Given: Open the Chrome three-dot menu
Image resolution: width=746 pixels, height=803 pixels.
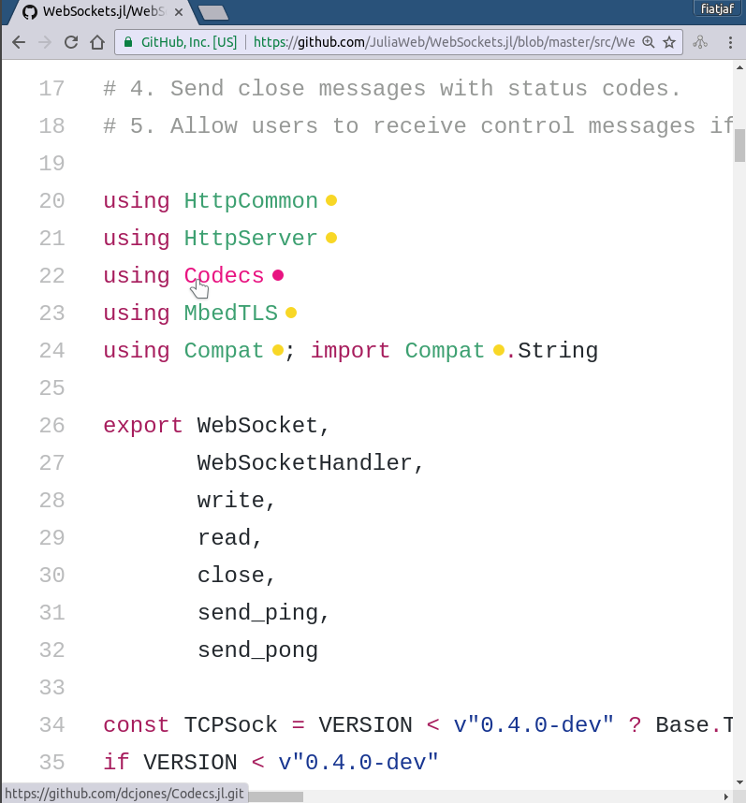Looking at the screenshot, I should [x=730, y=42].
